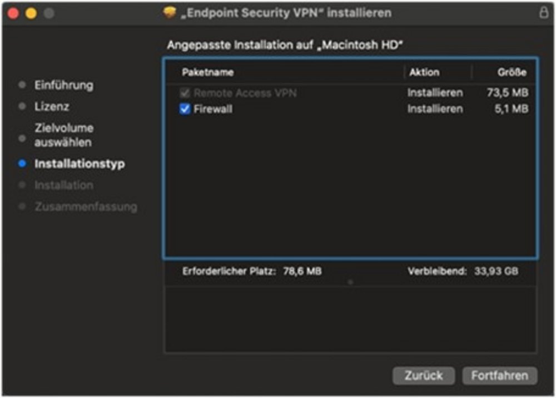The height and width of the screenshot is (398, 556).
Task: Uncheck the Firewall package checkbox
Action: 186,109
